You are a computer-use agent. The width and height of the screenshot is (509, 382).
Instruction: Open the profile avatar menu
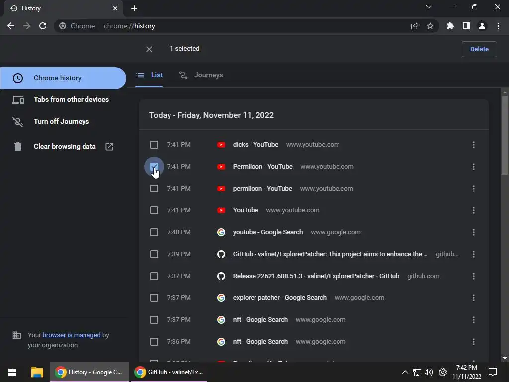point(482,26)
